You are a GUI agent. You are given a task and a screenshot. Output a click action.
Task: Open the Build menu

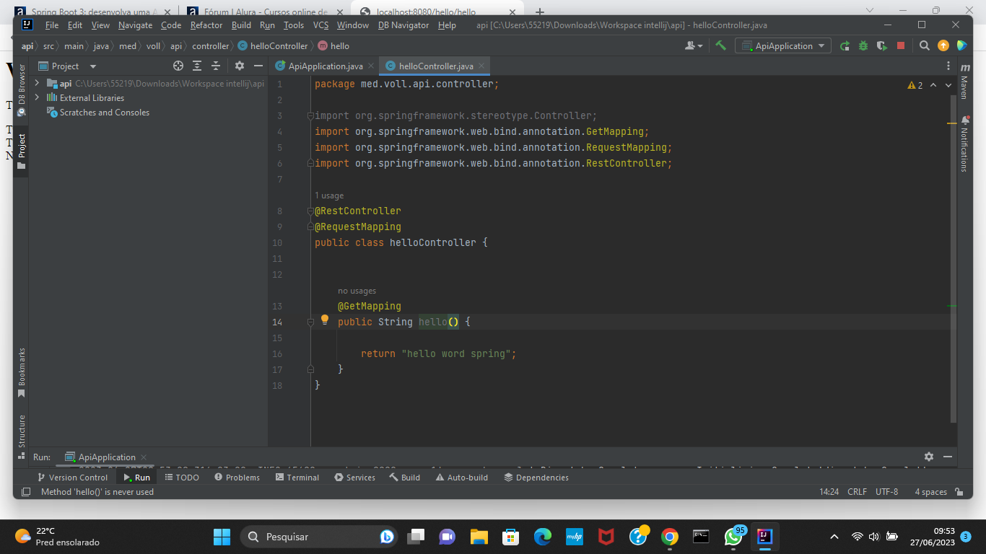(241, 25)
